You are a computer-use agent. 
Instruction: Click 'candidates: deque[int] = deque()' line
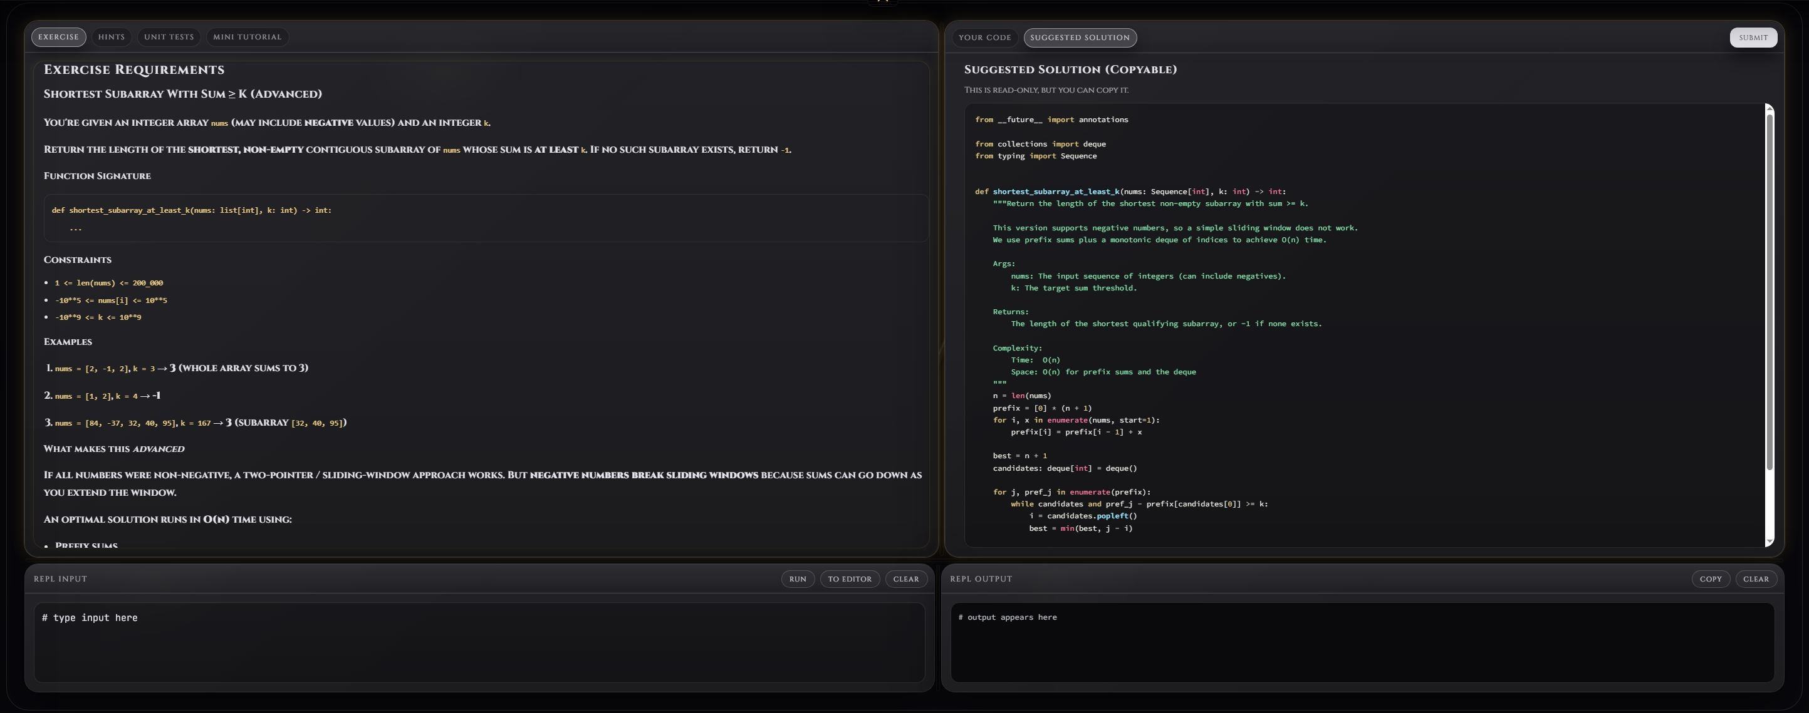(1065, 469)
